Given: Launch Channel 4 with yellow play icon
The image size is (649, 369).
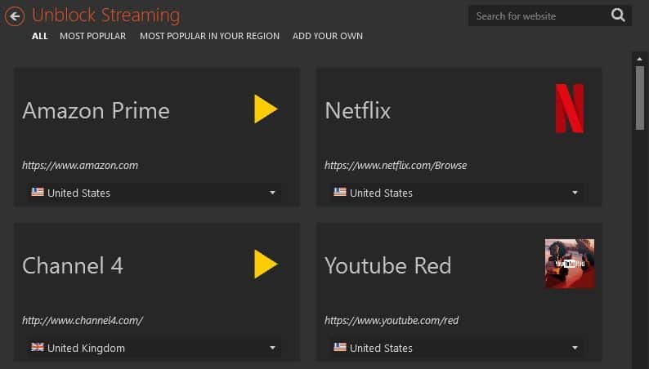Looking at the screenshot, I should tap(266, 264).
